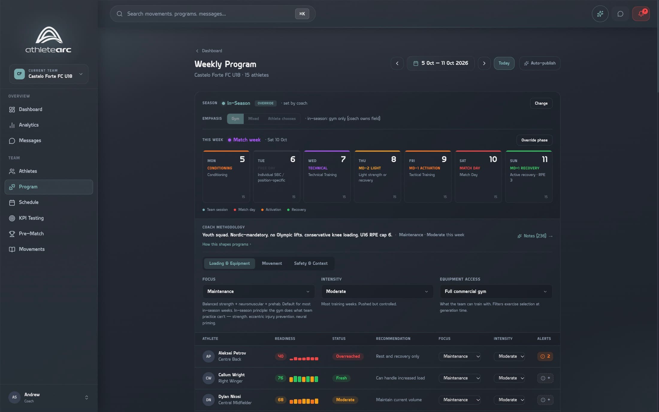
Task: Switch to Loading & Equipment tab
Action: pyautogui.click(x=229, y=263)
